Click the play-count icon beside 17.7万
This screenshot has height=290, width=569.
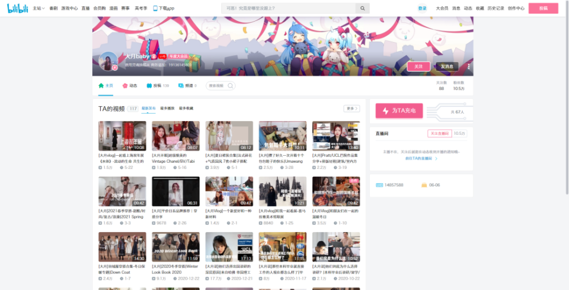[x=207, y=279]
